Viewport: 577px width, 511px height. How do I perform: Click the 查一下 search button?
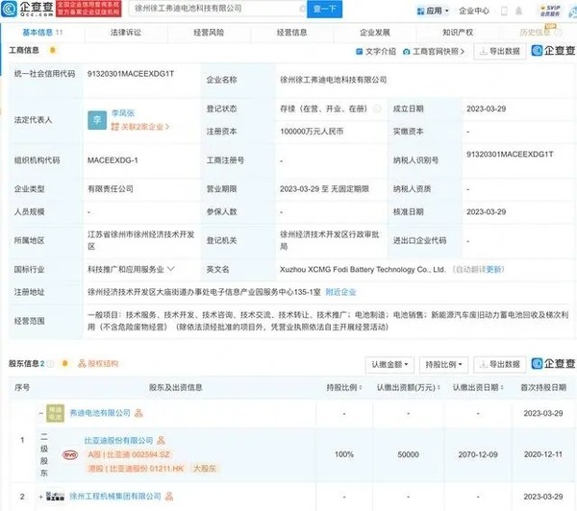323,10
